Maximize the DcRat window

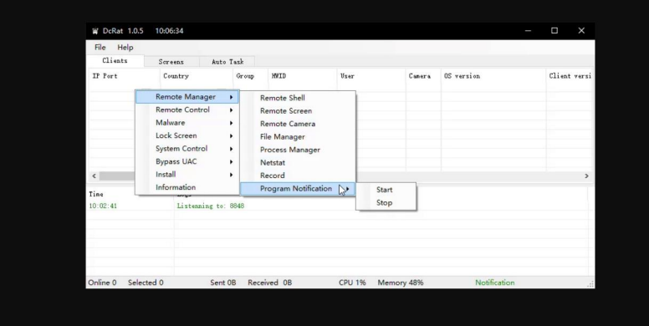(x=554, y=31)
